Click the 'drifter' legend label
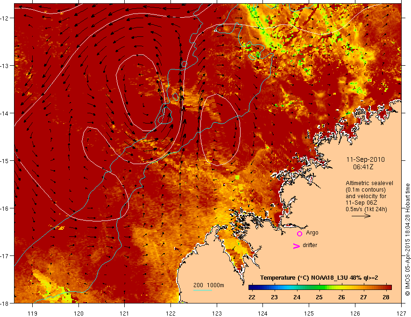The width and height of the screenshot is (411, 317). pos(310,245)
